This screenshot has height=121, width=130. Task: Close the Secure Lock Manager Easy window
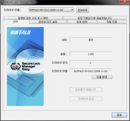pyautogui.click(x=125, y=1)
